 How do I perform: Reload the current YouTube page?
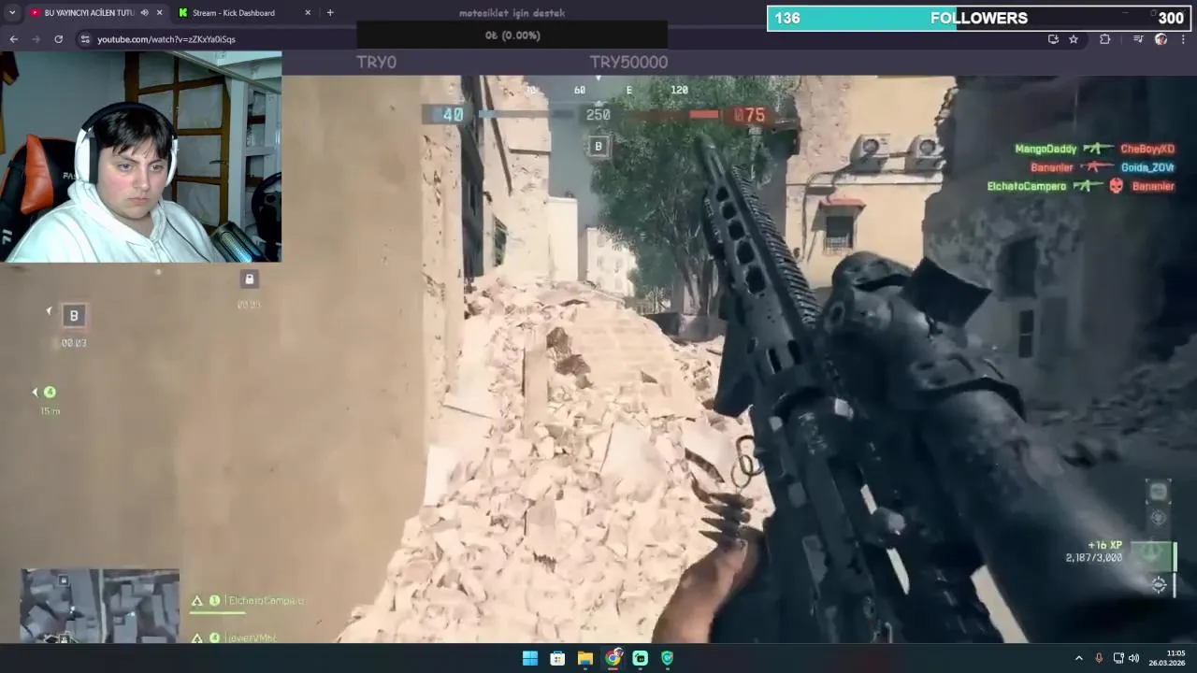(58, 39)
